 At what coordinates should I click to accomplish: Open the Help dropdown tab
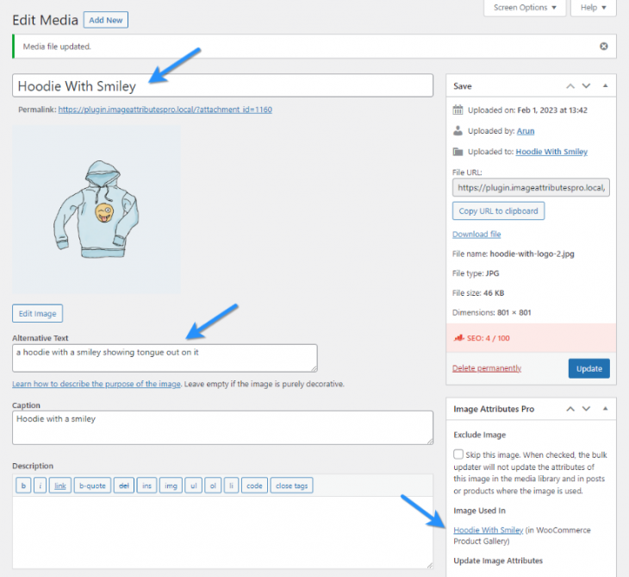tap(595, 8)
